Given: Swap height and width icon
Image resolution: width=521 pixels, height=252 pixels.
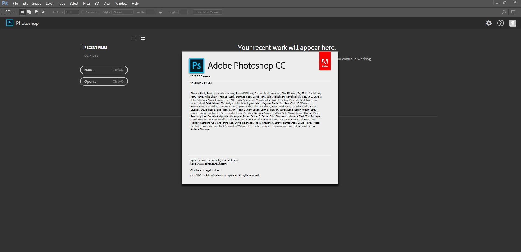Looking at the screenshot, I should click(x=161, y=12).
